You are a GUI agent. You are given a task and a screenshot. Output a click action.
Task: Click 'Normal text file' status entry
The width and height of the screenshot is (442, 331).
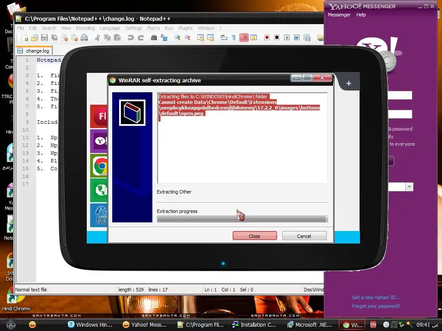(x=31, y=290)
